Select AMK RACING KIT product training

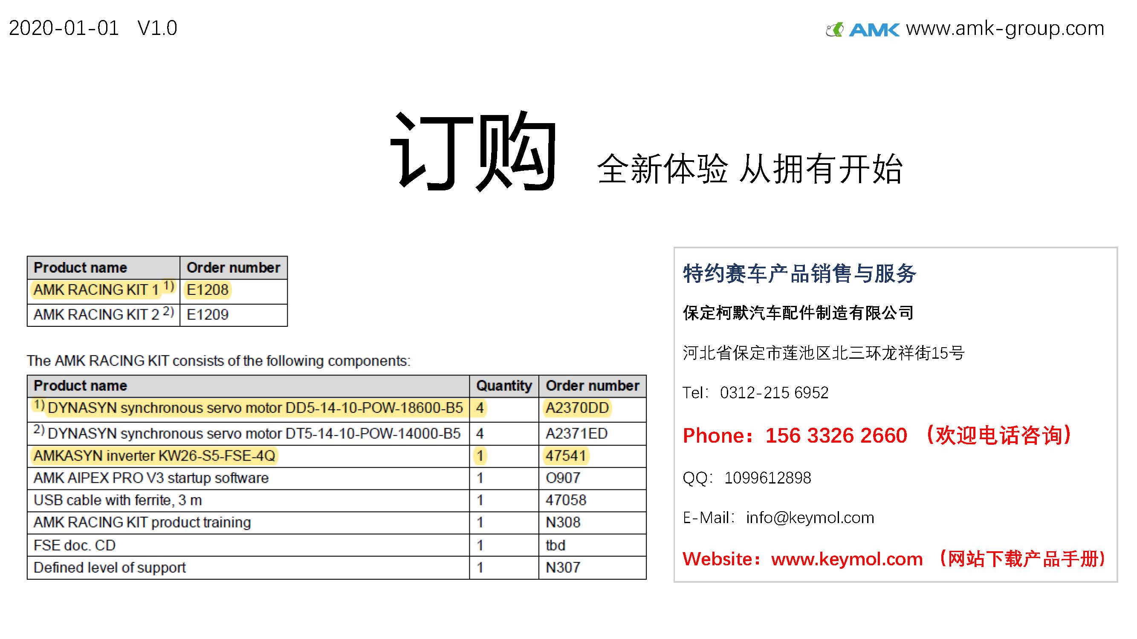pos(142,522)
